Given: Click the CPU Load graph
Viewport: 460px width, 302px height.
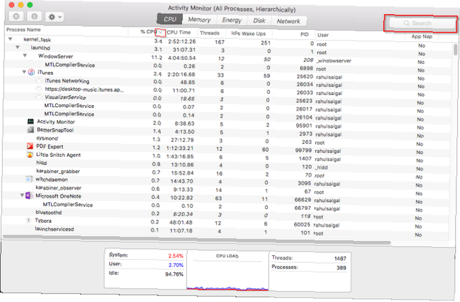Looking at the screenshot, I should [227, 271].
